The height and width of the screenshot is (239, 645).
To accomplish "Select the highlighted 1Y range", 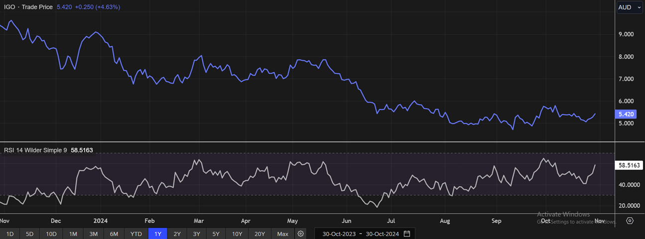I will [158, 234].
